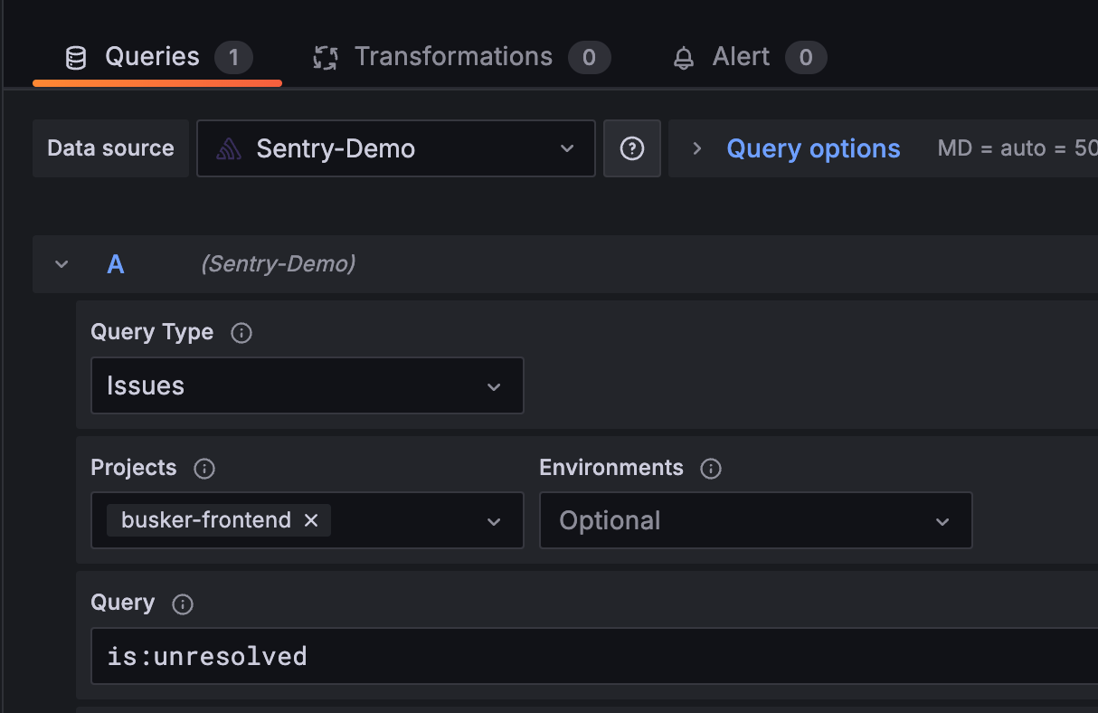Click the is:unresolved query field

[594, 656]
